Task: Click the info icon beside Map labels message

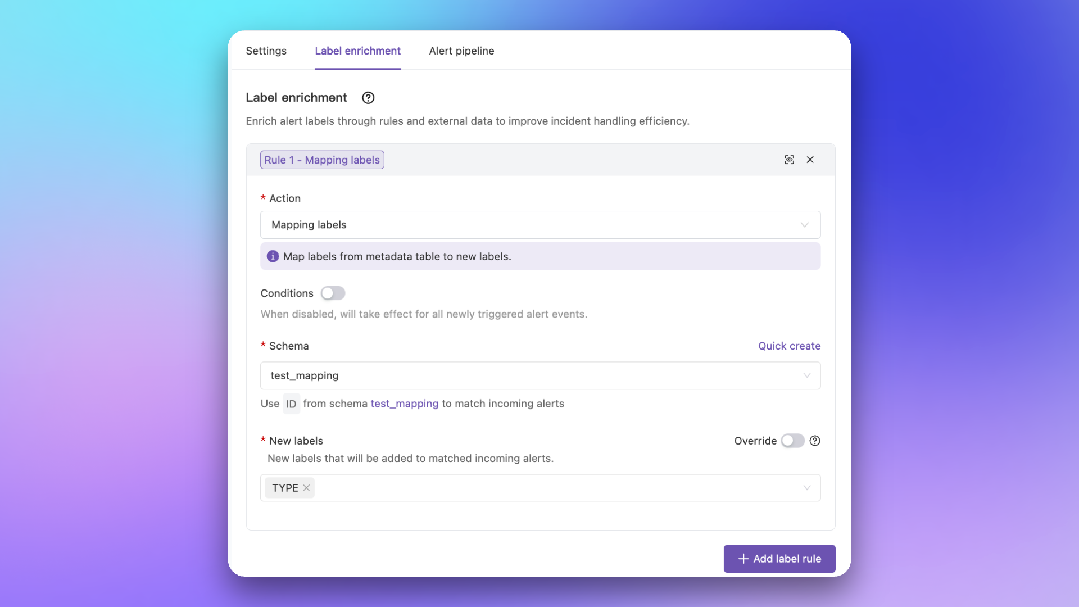Action: click(x=273, y=256)
